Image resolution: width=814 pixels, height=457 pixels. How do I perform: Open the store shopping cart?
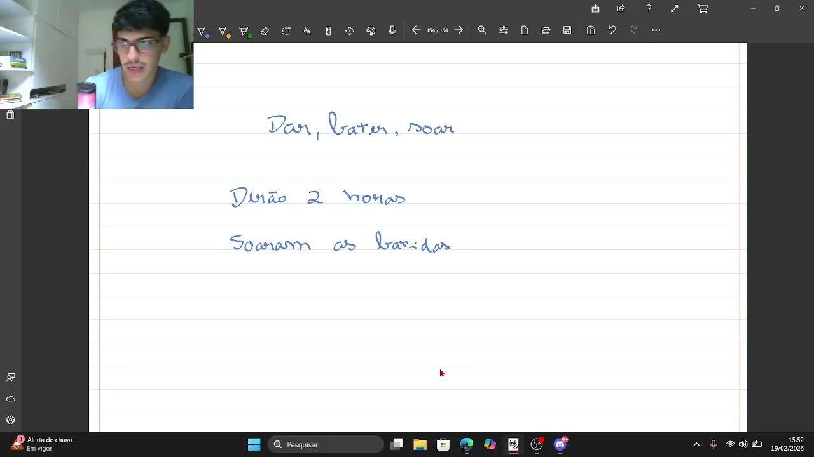pos(703,9)
